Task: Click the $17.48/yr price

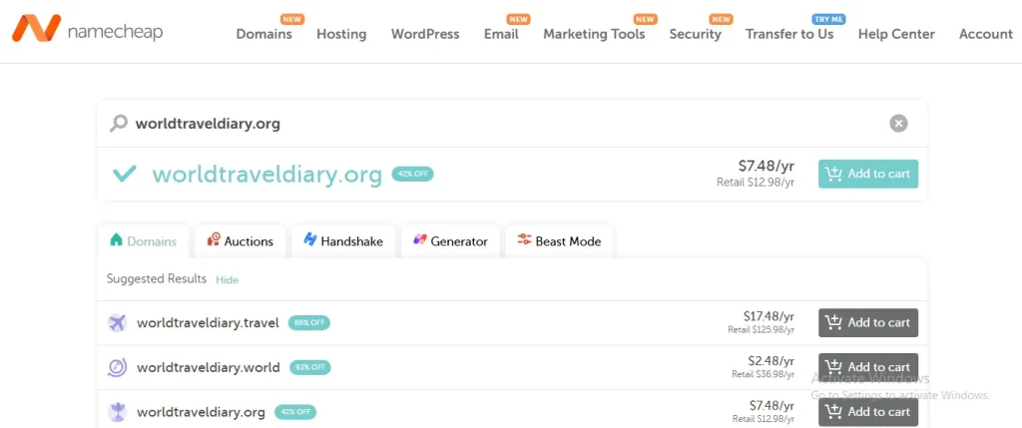Action: 769,316
